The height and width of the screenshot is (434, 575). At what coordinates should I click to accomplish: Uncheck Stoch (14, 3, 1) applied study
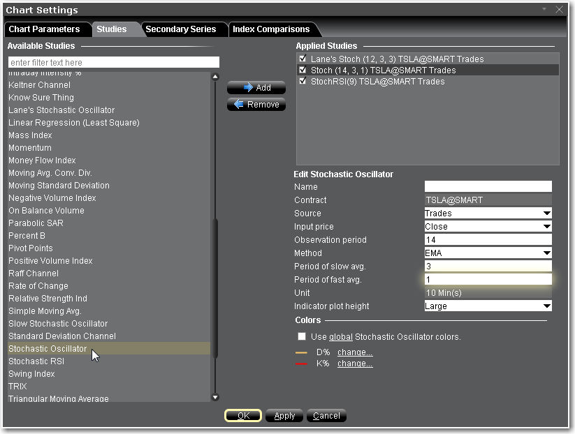303,70
